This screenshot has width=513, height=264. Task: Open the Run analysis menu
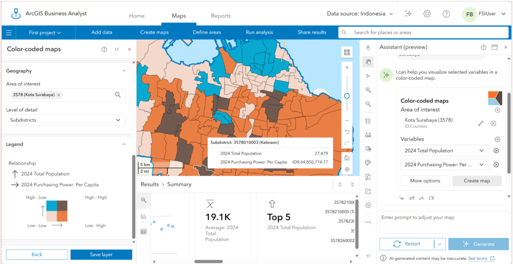[x=260, y=33]
